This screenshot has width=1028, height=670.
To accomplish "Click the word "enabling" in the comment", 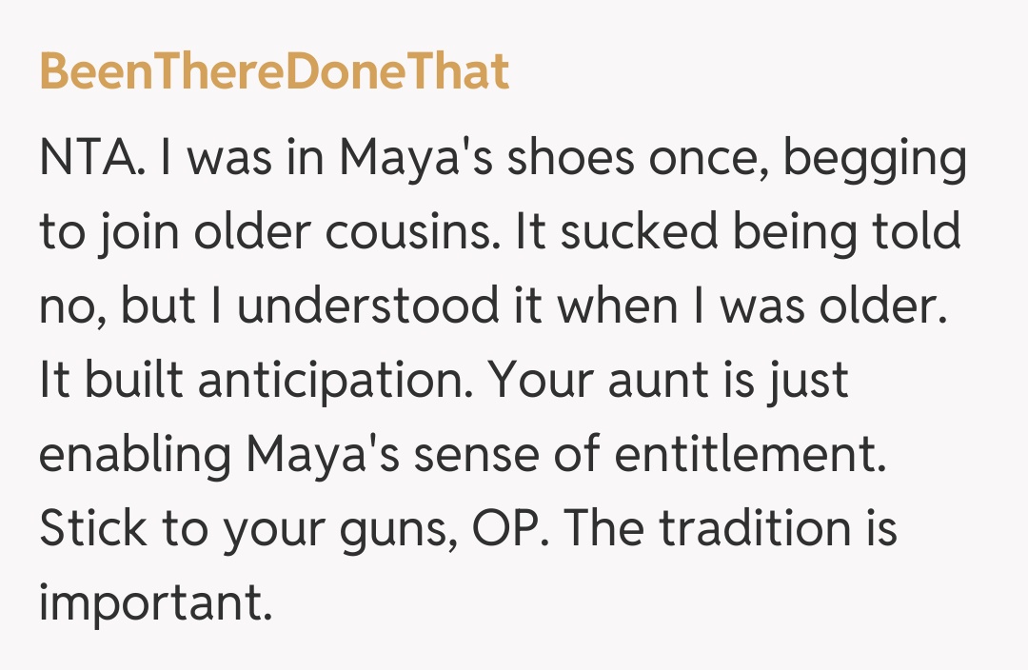I will coord(134,456).
